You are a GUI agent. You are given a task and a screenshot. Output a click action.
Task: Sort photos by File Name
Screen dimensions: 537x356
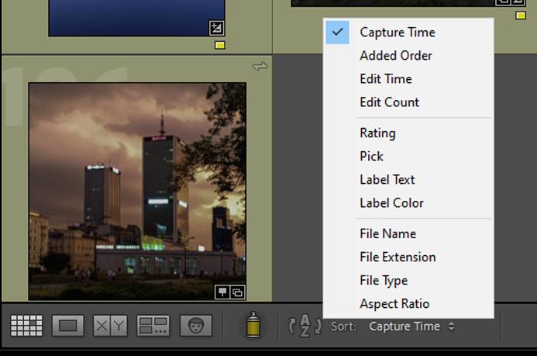(x=408, y=233)
